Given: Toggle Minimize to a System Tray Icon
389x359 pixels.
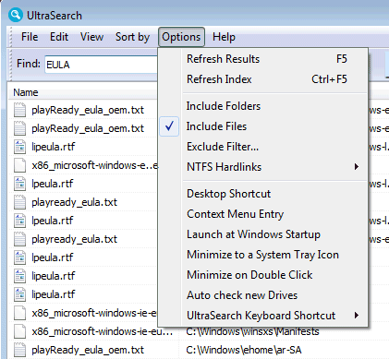Looking at the screenshot, I should click(x=263, y=255).
